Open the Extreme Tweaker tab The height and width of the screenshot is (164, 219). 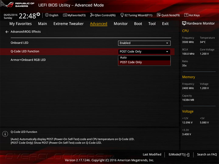pyautogui.click(x=68, y=24)
